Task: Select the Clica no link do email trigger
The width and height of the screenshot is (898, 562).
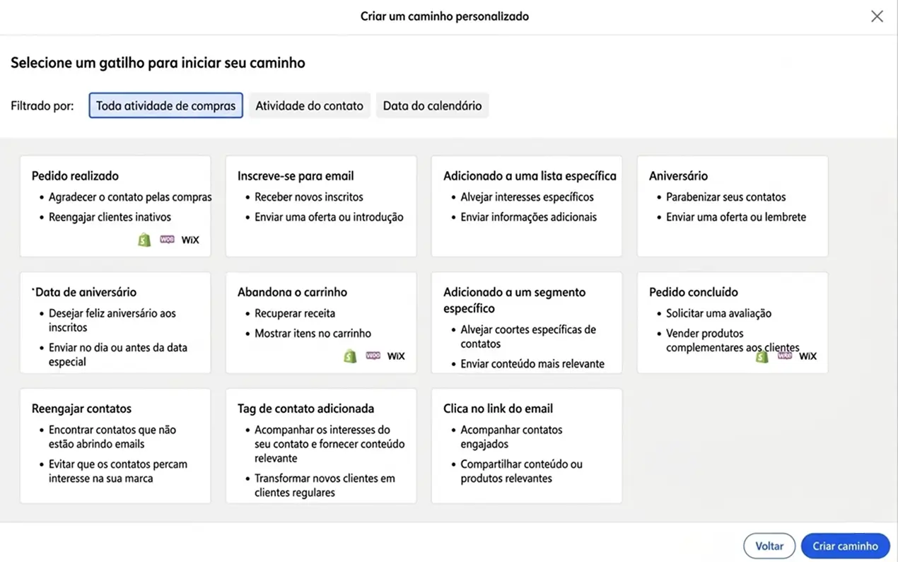Action: pos(526,445)
